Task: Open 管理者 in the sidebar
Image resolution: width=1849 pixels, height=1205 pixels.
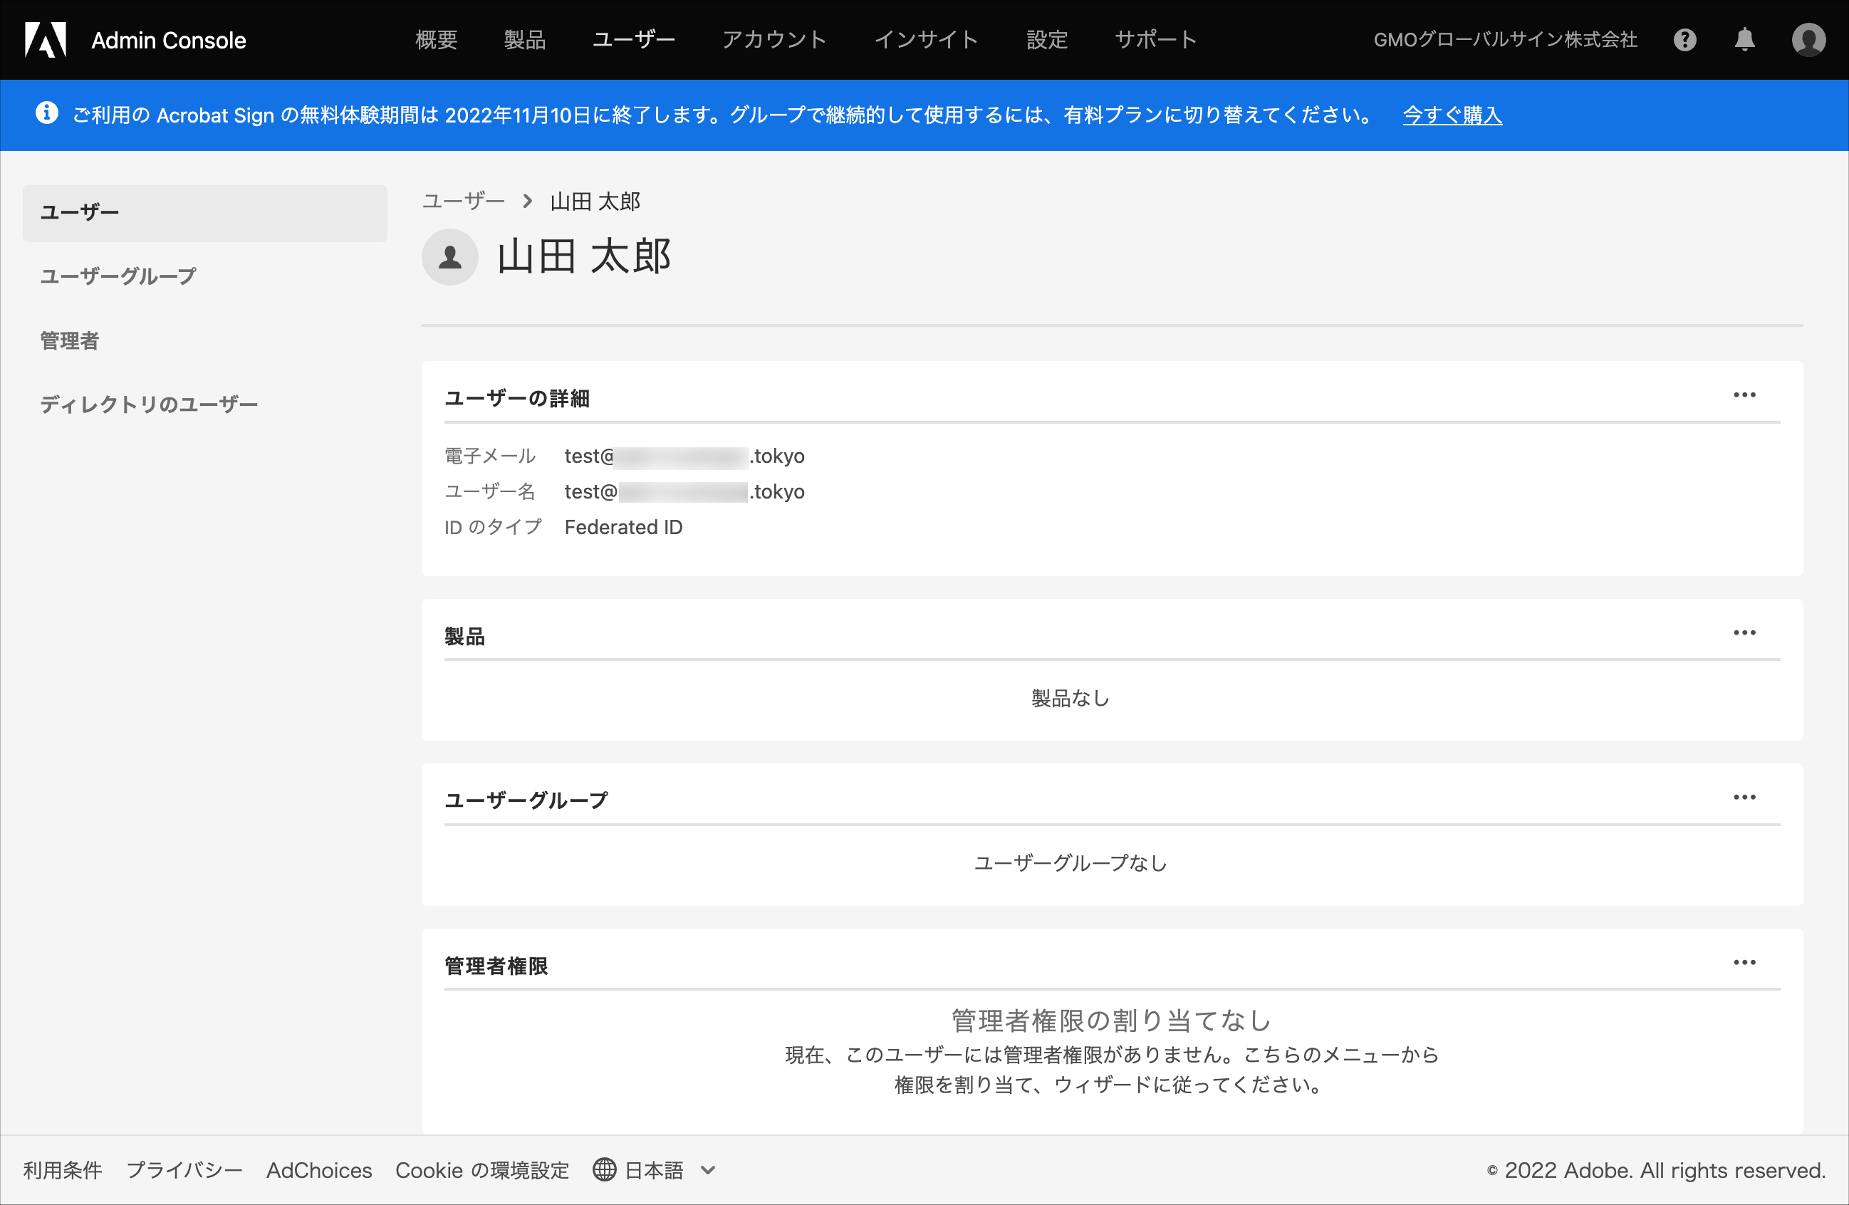Action: click(69, 340)
